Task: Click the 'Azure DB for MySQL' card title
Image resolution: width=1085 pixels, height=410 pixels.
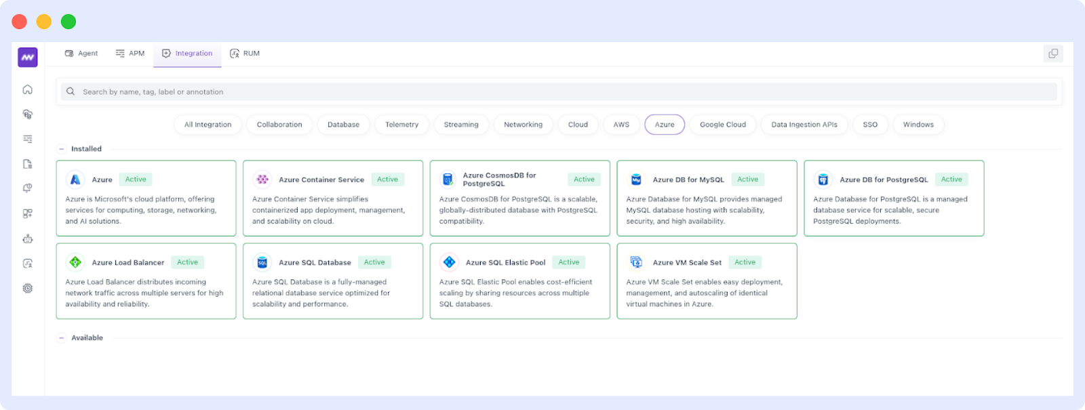Action: (x=688, y=180)
